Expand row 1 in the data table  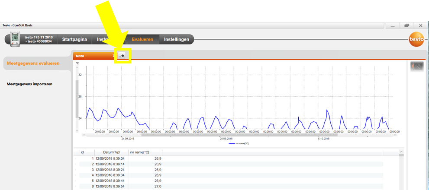[75, 158]
